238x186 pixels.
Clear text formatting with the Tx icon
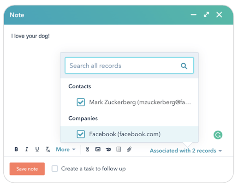coord(48,149)
